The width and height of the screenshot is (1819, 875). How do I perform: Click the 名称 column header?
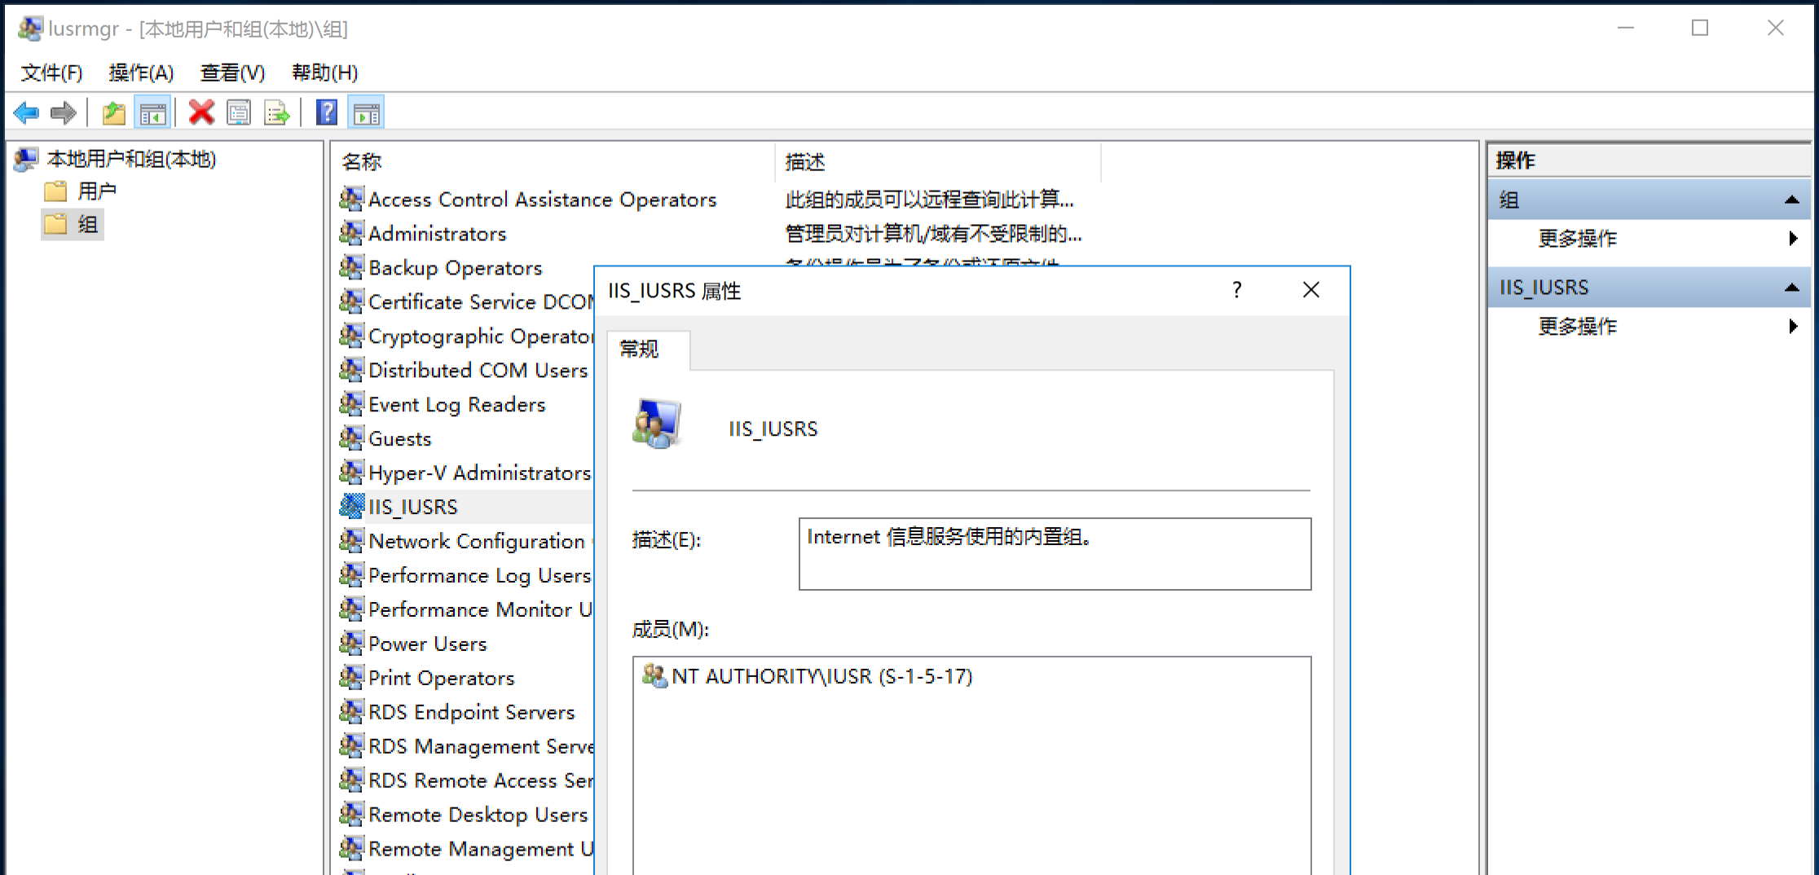click(x=362, y=161)
